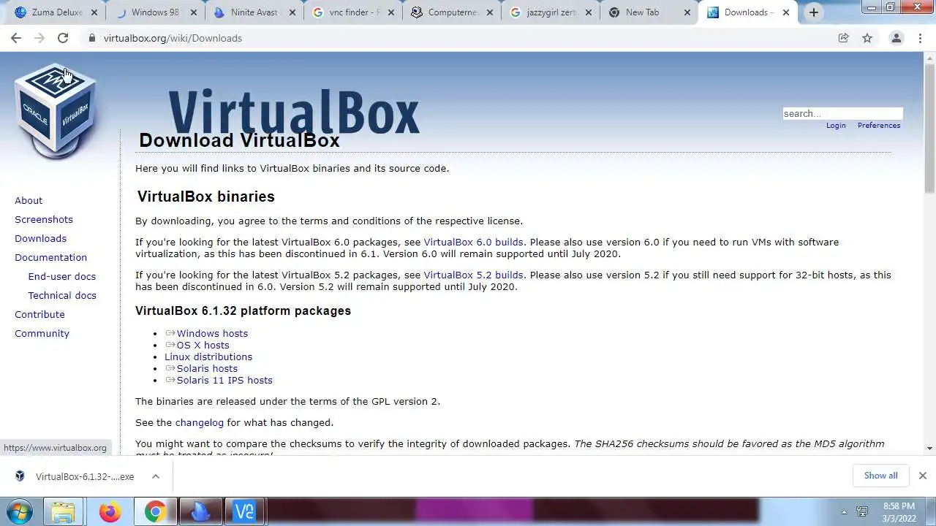Close the Downloads tab
Screen dimensions: 936x526
786,12
